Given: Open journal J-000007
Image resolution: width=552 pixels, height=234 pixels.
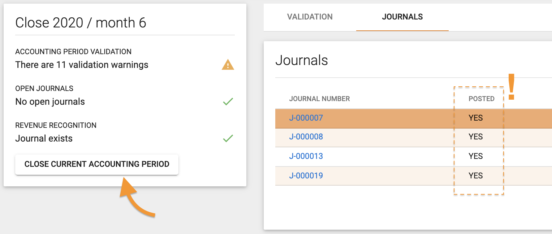Looking at the screenshot, I should pos(306,118).
